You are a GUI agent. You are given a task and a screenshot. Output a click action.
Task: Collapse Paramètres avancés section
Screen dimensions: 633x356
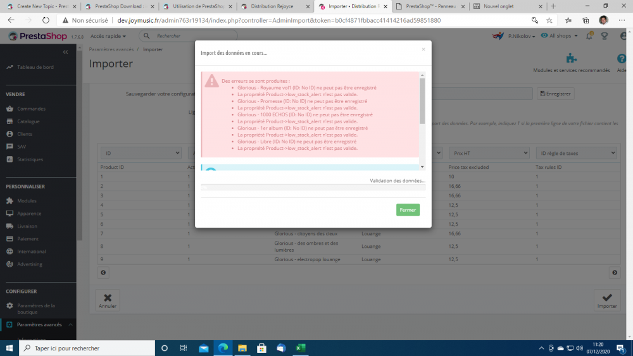[70, 324]
